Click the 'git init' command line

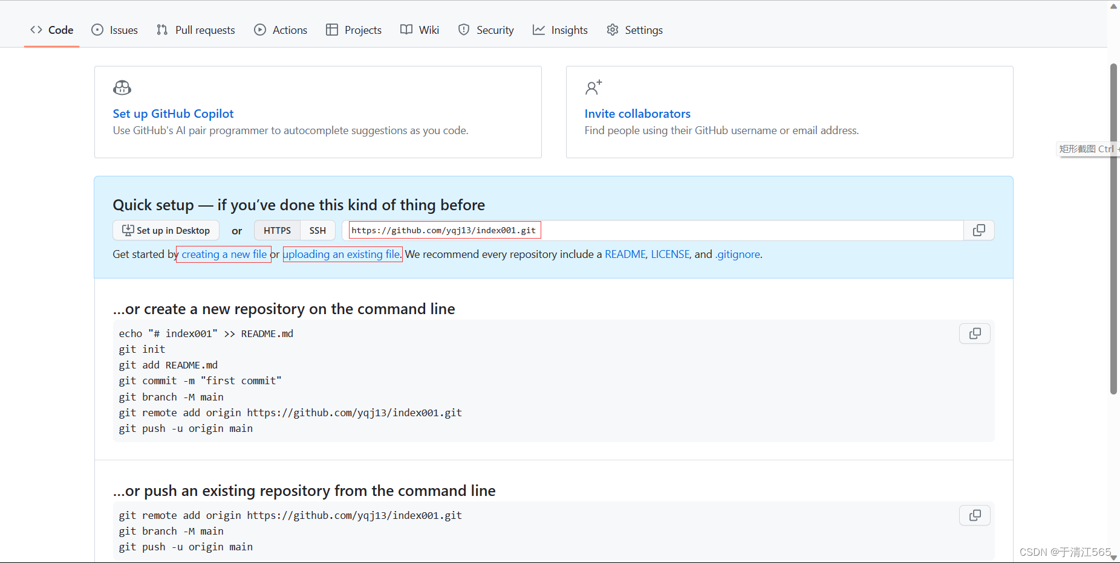click(142, 349)
